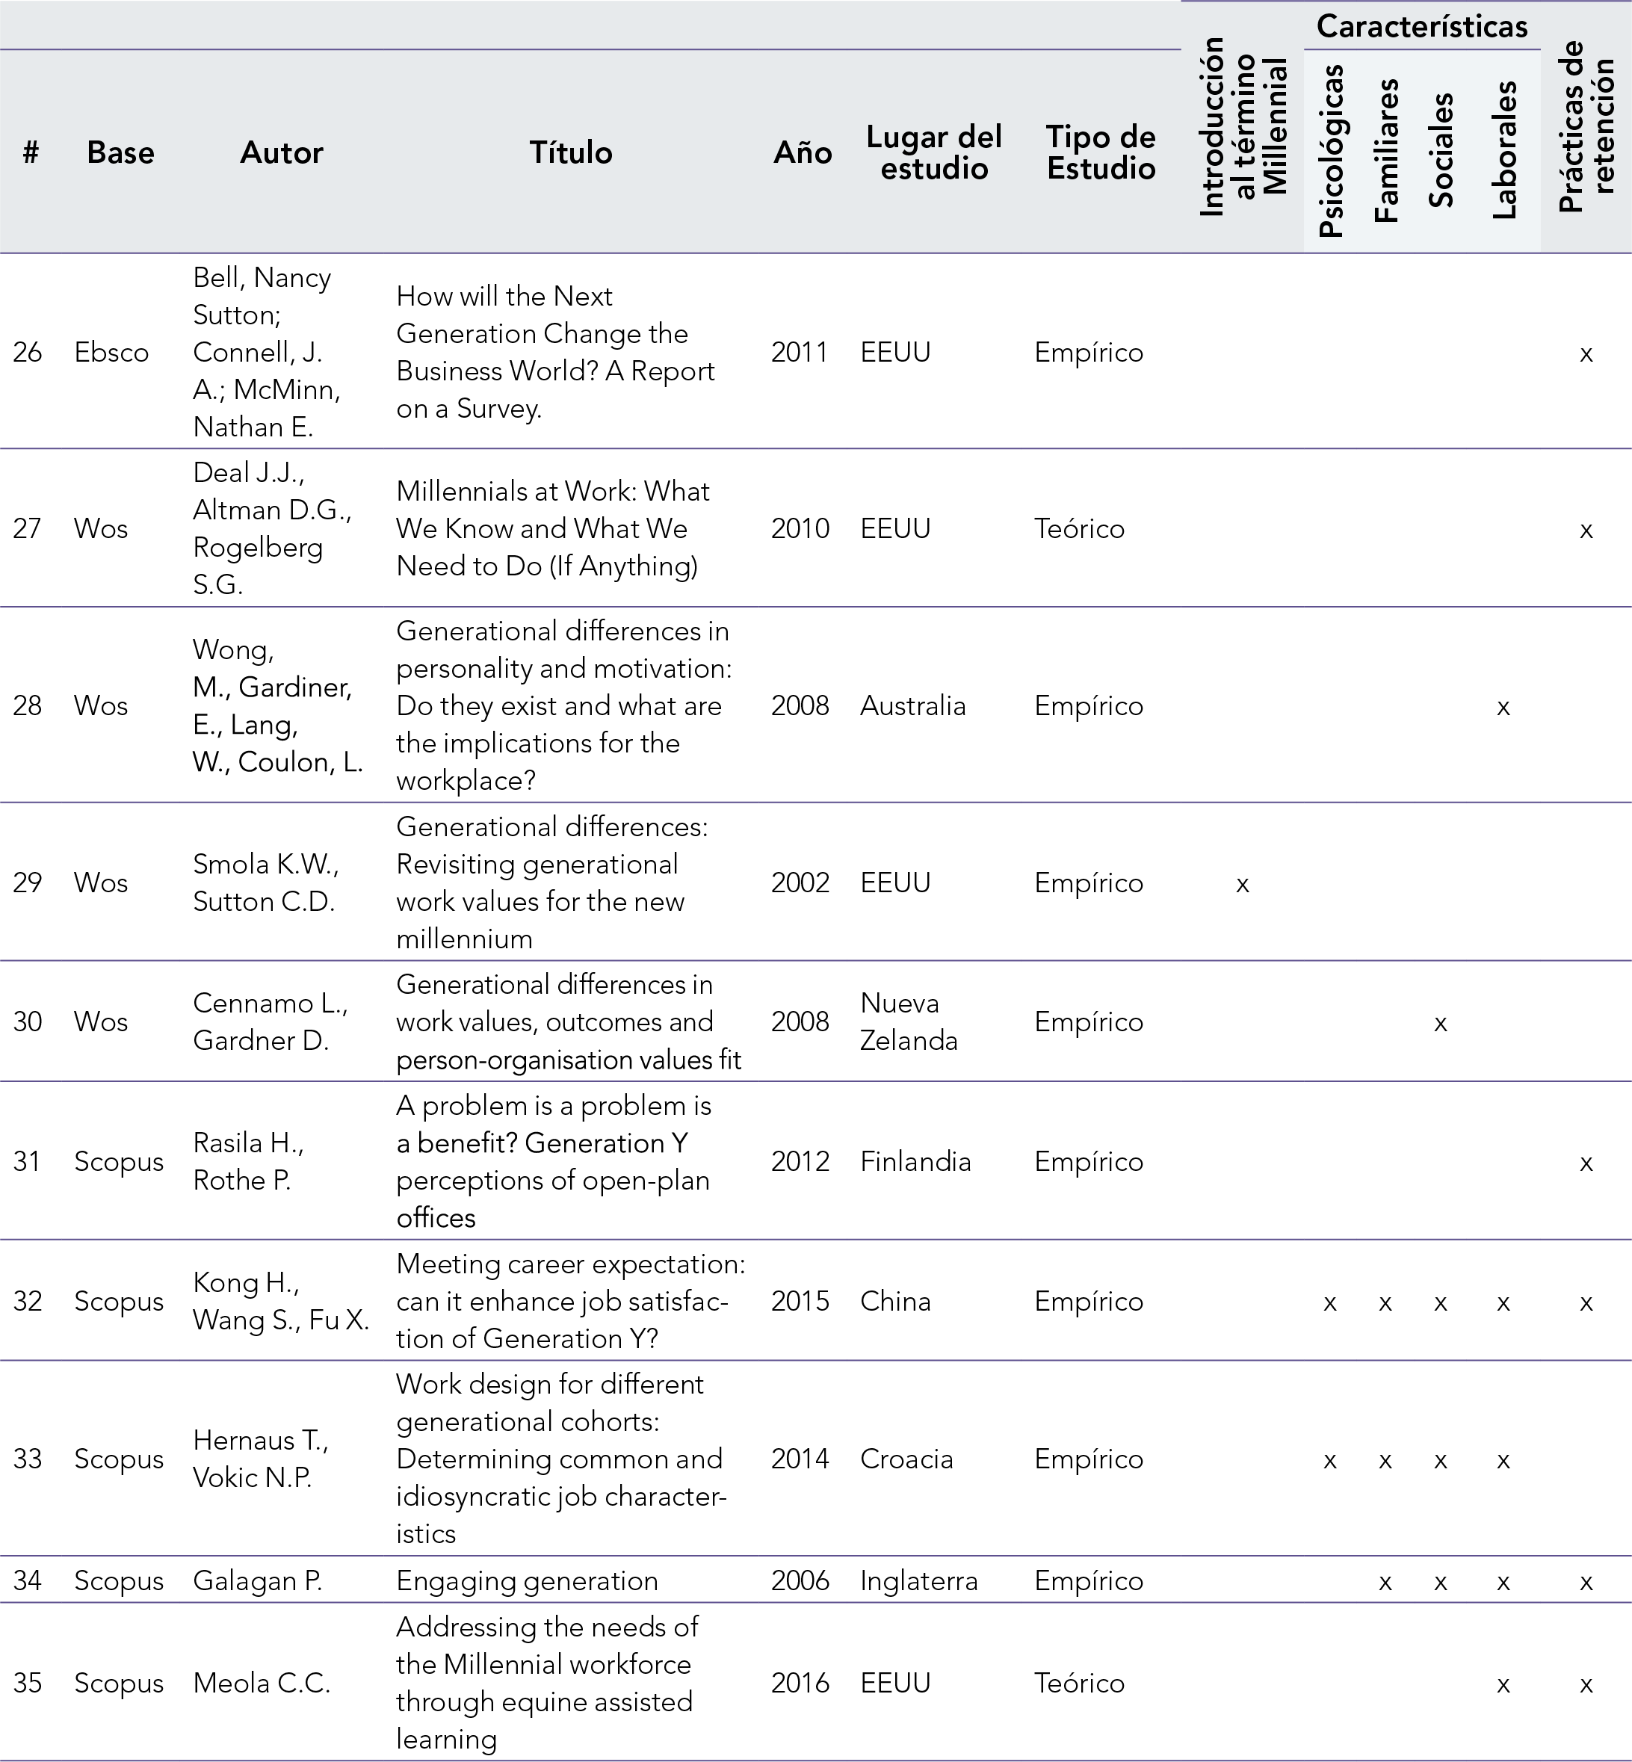The height and width of the screenshot is (1762, 1632).
Task: Click the Psicológicas x mark for row 32
Action: click(1329, 1302)
